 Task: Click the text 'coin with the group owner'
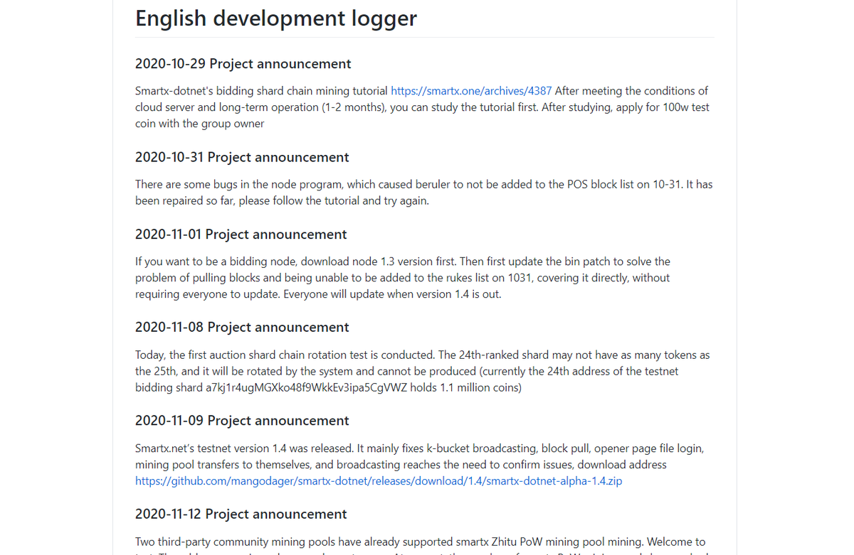[x=200, y=124]
